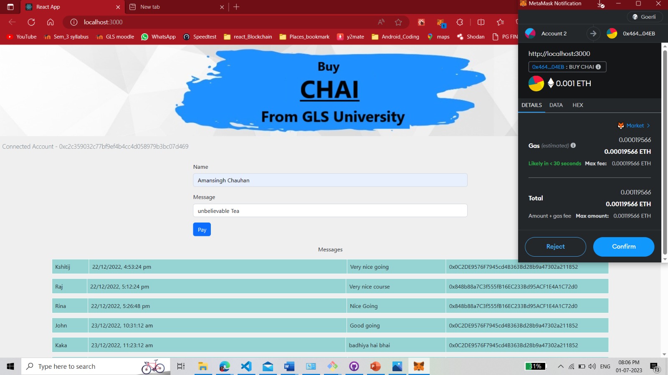Click the split screen icon in the toolbar

[482, 22]
